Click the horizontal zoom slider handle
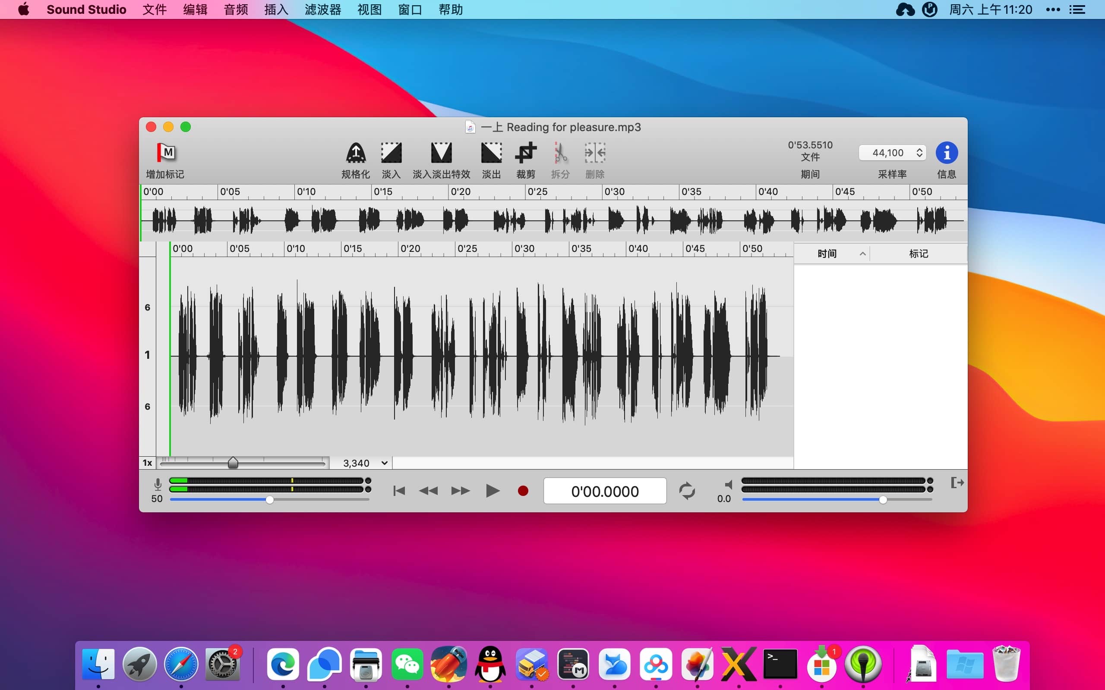 click(x=233, y=463)
